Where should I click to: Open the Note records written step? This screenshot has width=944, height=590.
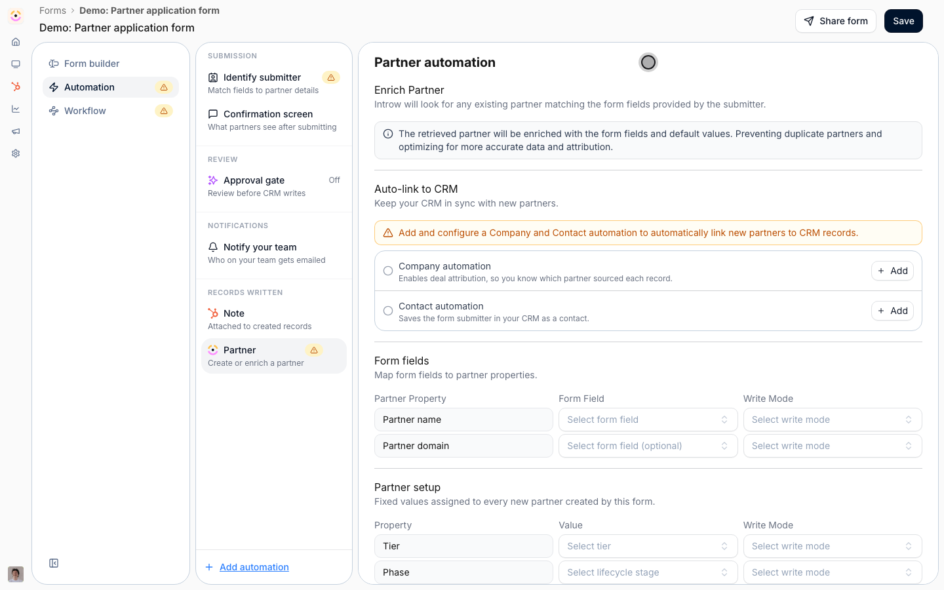(274, 319)
